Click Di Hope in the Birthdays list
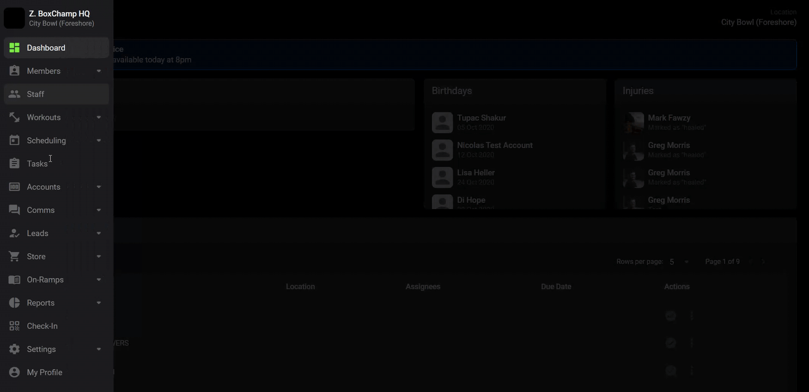This screenshot has width=809, height=392. pyautogui.click(x=471, y=200)
